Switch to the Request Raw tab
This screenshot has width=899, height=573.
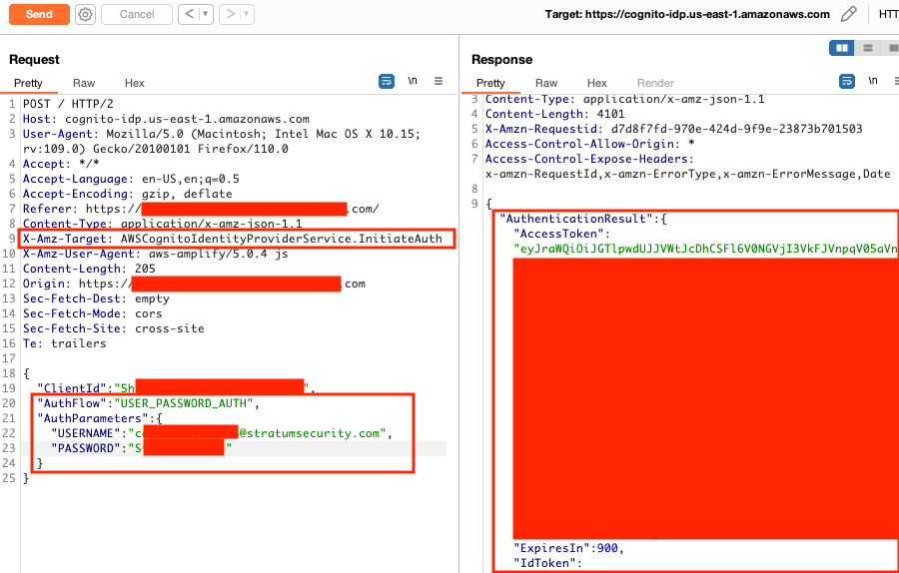pyautogui.click(x=84, y=83)
